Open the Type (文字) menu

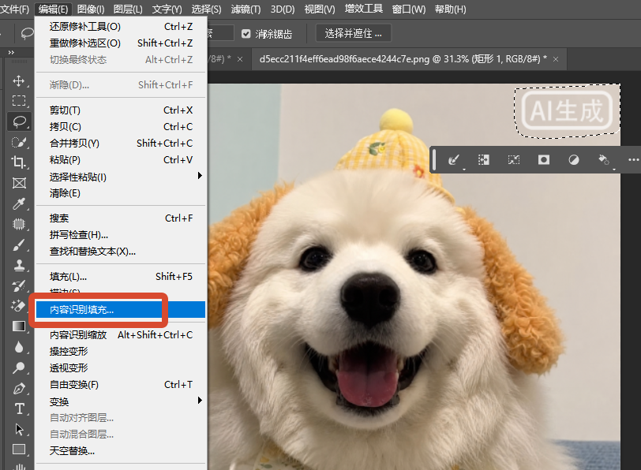click(167, 9)
